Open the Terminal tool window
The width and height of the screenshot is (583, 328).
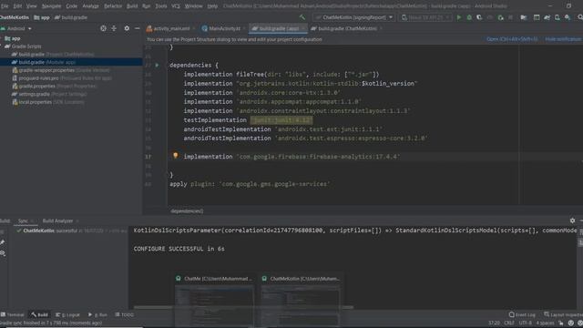pos(13,314)
